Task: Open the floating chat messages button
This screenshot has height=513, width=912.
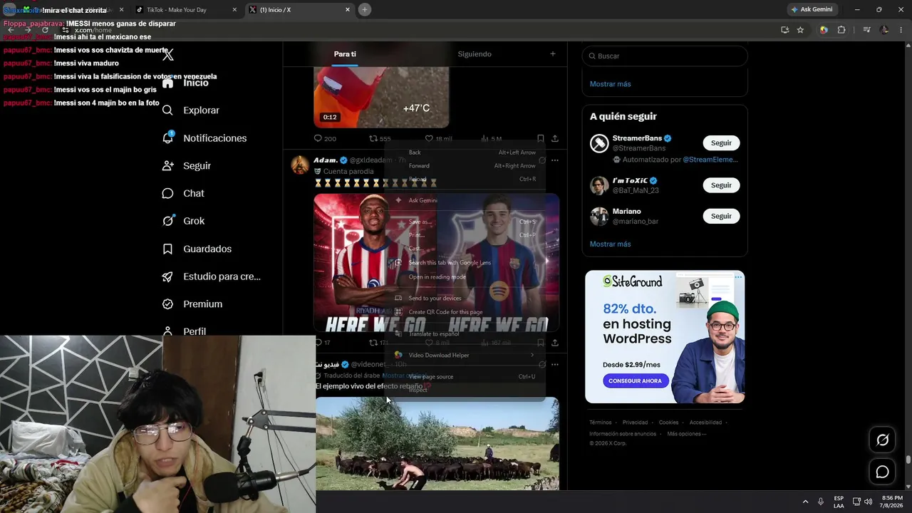Action: [x=882, y=472]
